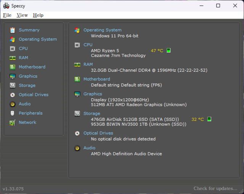Open Audio section from sidebar
244x194 pixels.
pyautogui.click(x=25, y=104)
